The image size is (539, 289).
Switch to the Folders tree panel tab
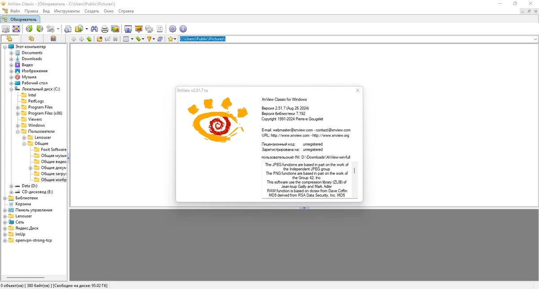(10, 39)
